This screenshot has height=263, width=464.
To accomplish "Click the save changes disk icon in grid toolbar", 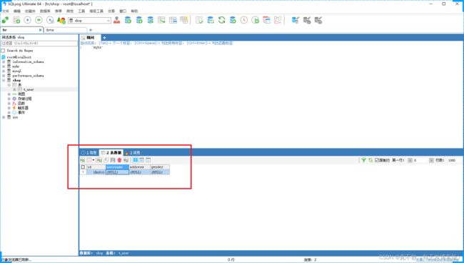I will [x=113, y=160].
